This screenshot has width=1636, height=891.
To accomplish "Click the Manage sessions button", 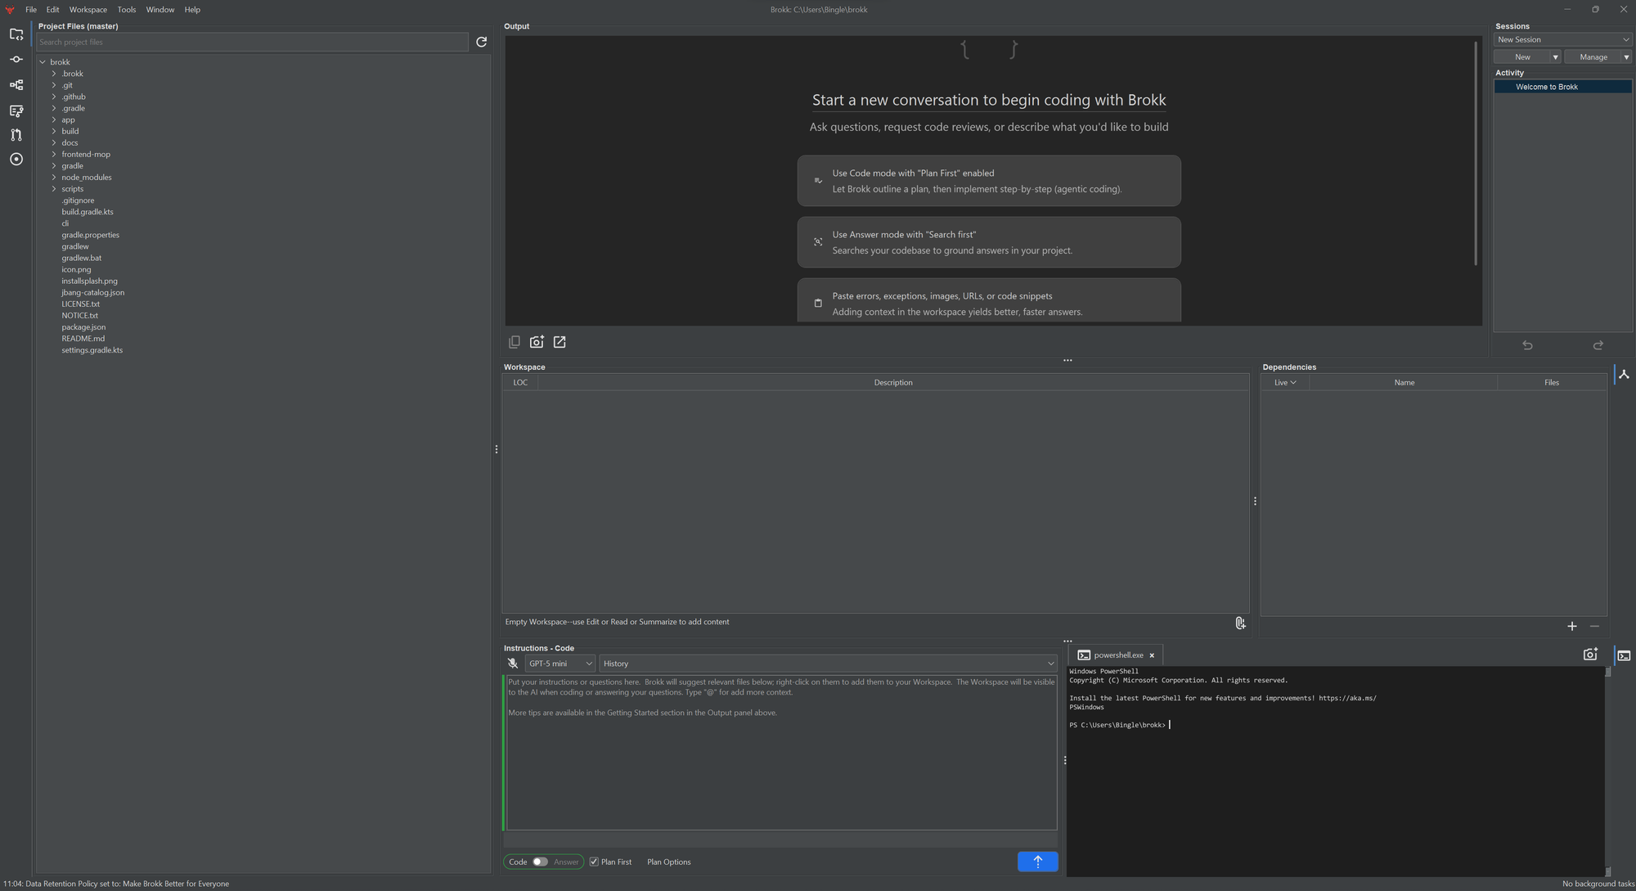I will 1593,56.
